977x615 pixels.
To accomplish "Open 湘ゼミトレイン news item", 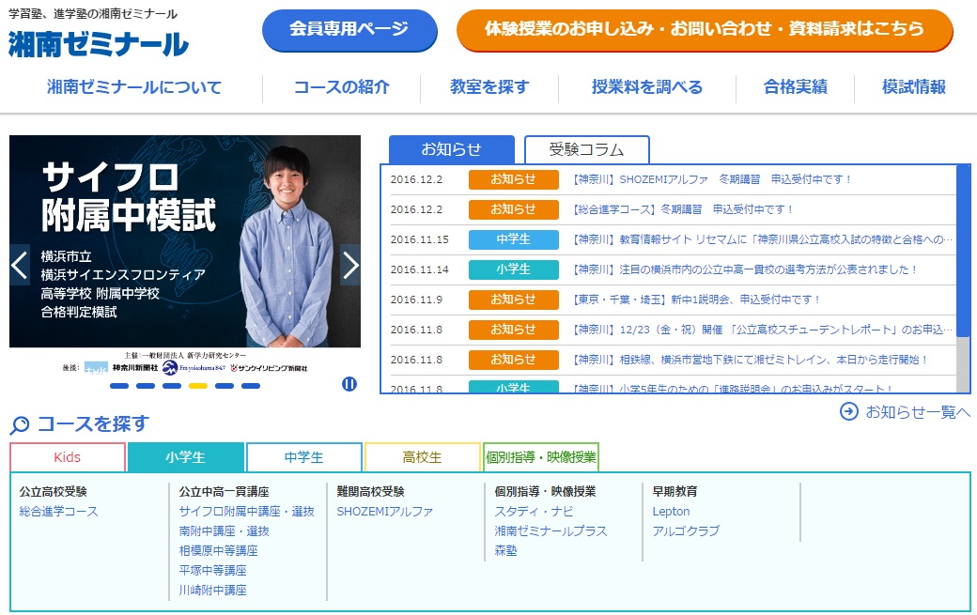I will click(751, 360).
